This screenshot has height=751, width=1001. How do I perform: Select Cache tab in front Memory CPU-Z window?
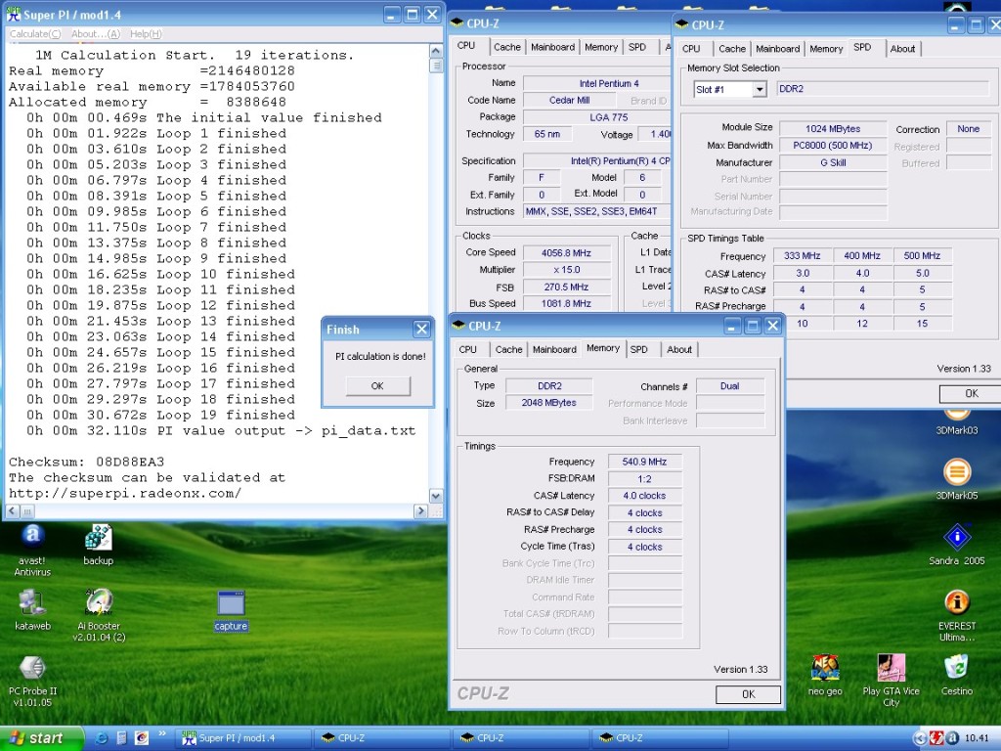point(508,349)
